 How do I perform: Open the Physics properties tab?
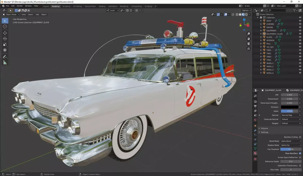pos(255,139)
